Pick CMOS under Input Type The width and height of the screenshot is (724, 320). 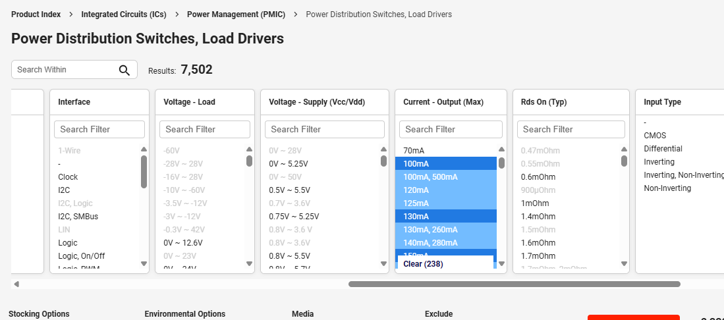point(655,136)
